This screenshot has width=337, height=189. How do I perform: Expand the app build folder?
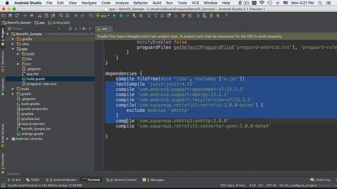coord(18,54)
